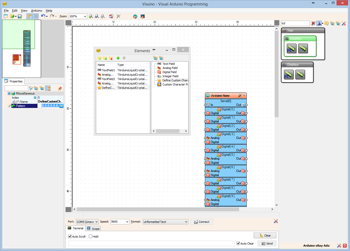Enable the Hold checkbox
The height and width of the screenshot is (251, 350).
[91, 237]
